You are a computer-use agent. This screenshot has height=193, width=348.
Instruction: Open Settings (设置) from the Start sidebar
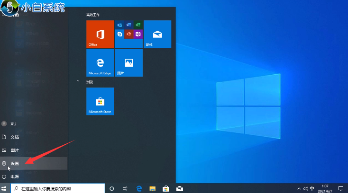[15, 163]
